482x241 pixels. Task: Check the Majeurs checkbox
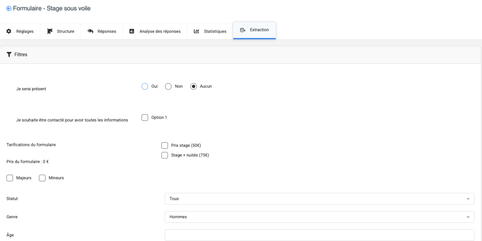(10, 178)
